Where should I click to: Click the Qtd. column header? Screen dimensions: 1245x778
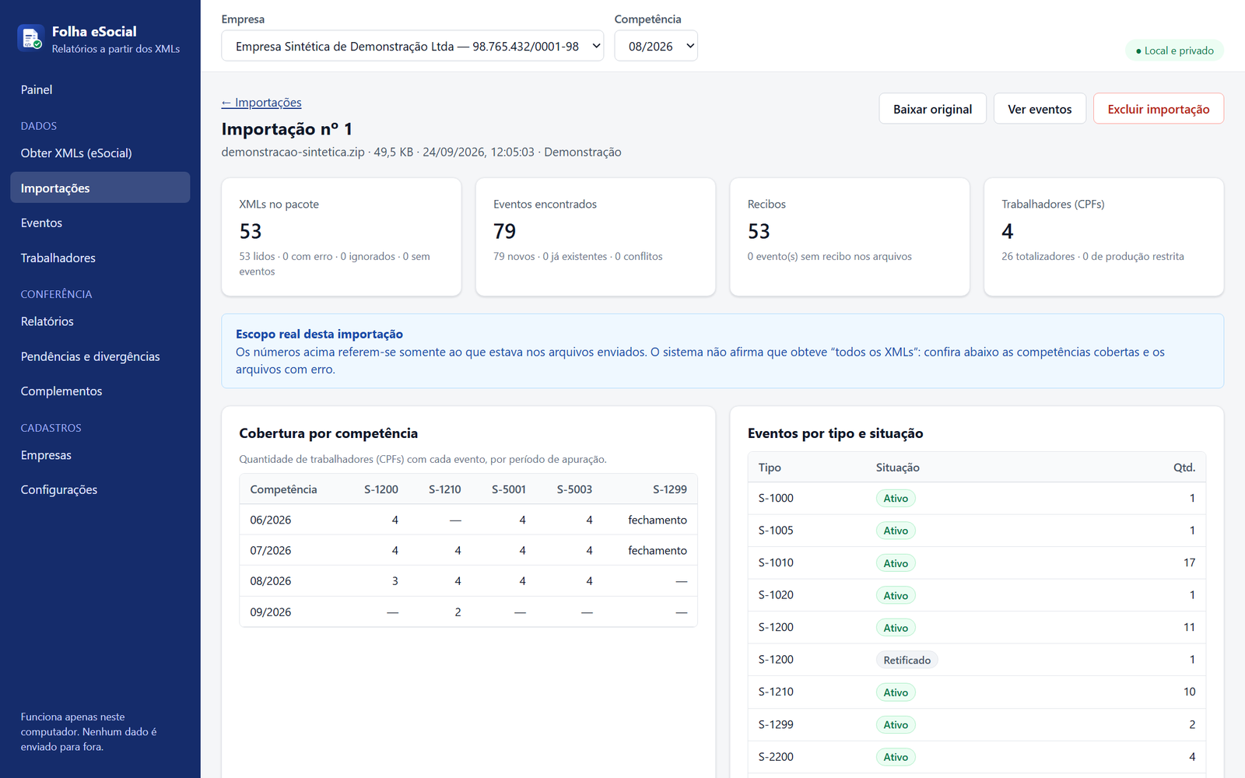coord(1184,468)
